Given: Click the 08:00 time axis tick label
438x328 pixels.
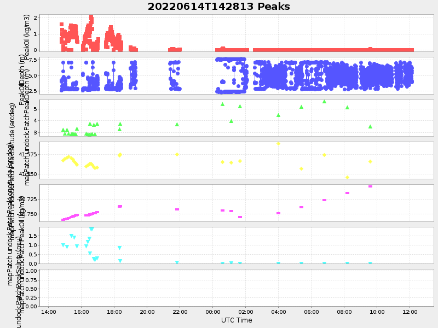Looking at the screenshot, I should pos(344,312).
